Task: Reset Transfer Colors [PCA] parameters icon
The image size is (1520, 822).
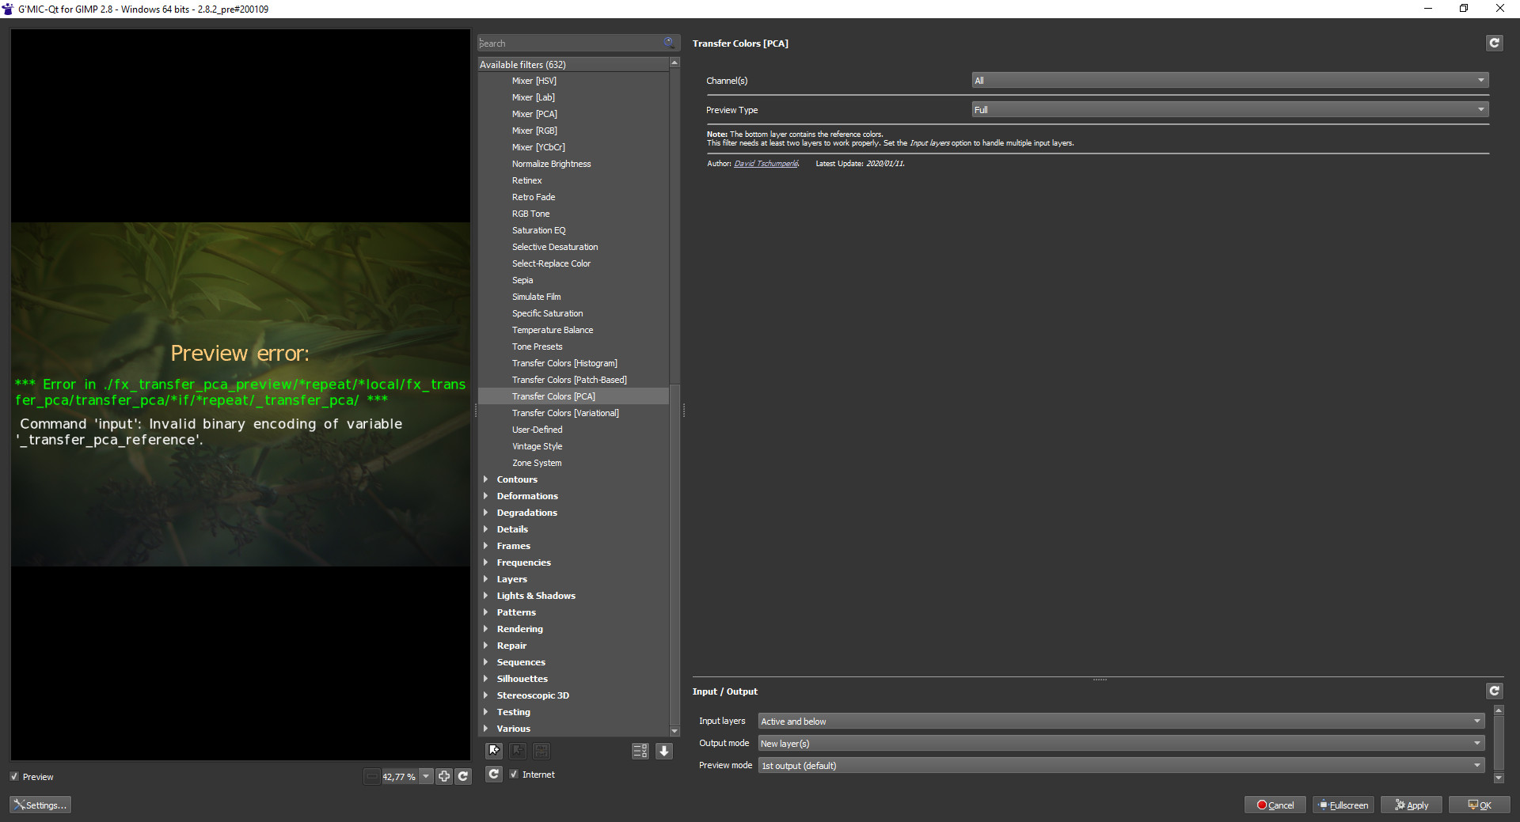Action: [x=1493, y=44]
